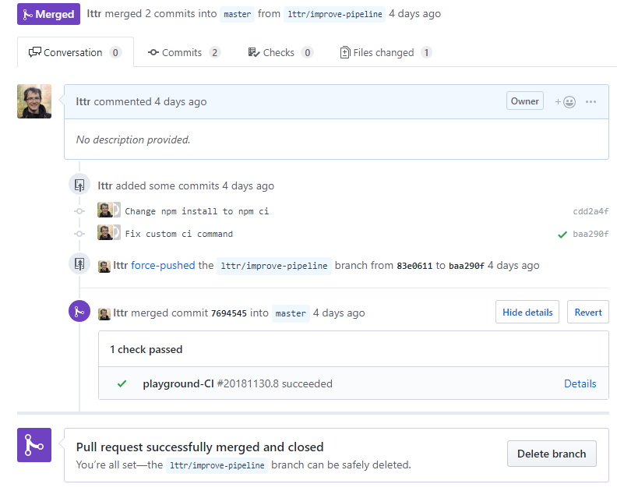Switch to the Commits tab
This screenshot has width=617, height=491.
[185, 52]
